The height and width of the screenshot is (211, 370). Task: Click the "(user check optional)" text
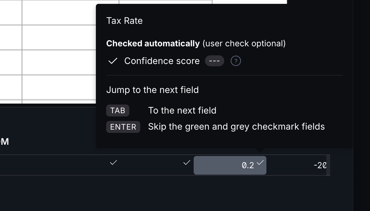pyautogui.click(x=244, y=43)
